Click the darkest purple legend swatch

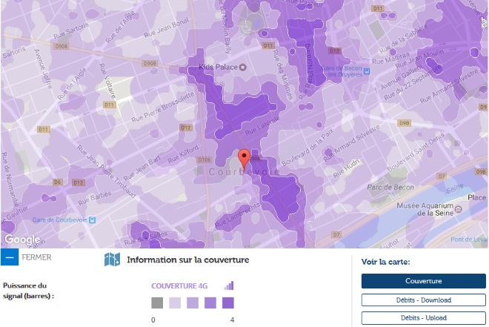click(228, 303)
